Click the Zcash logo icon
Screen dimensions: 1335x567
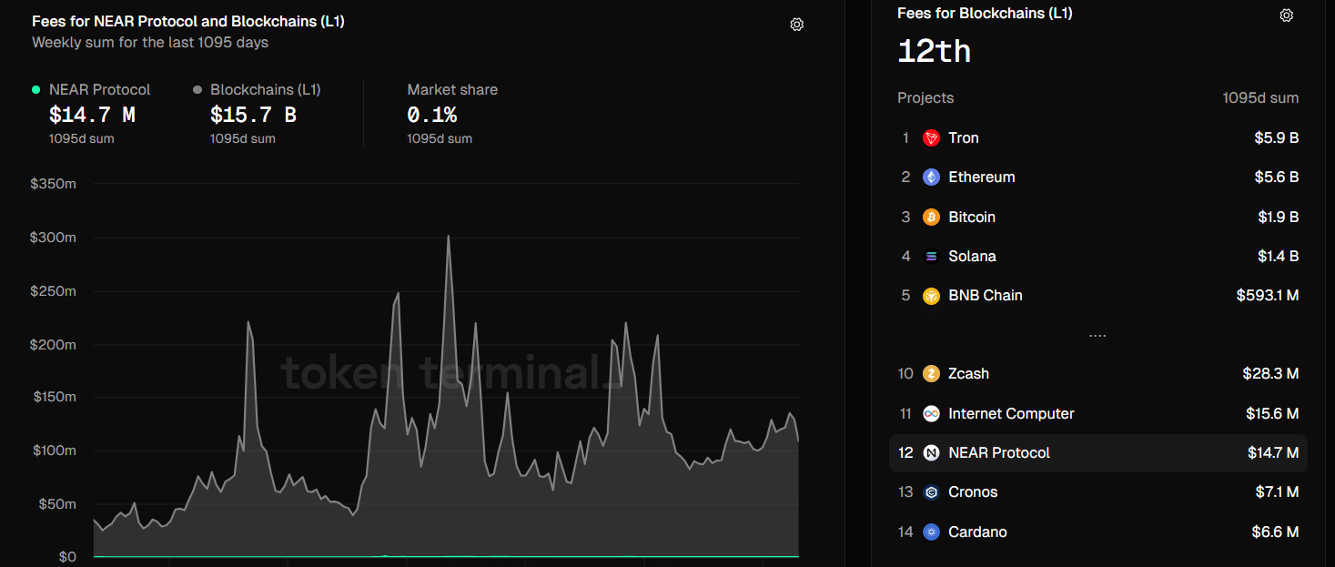pos(931,374)
